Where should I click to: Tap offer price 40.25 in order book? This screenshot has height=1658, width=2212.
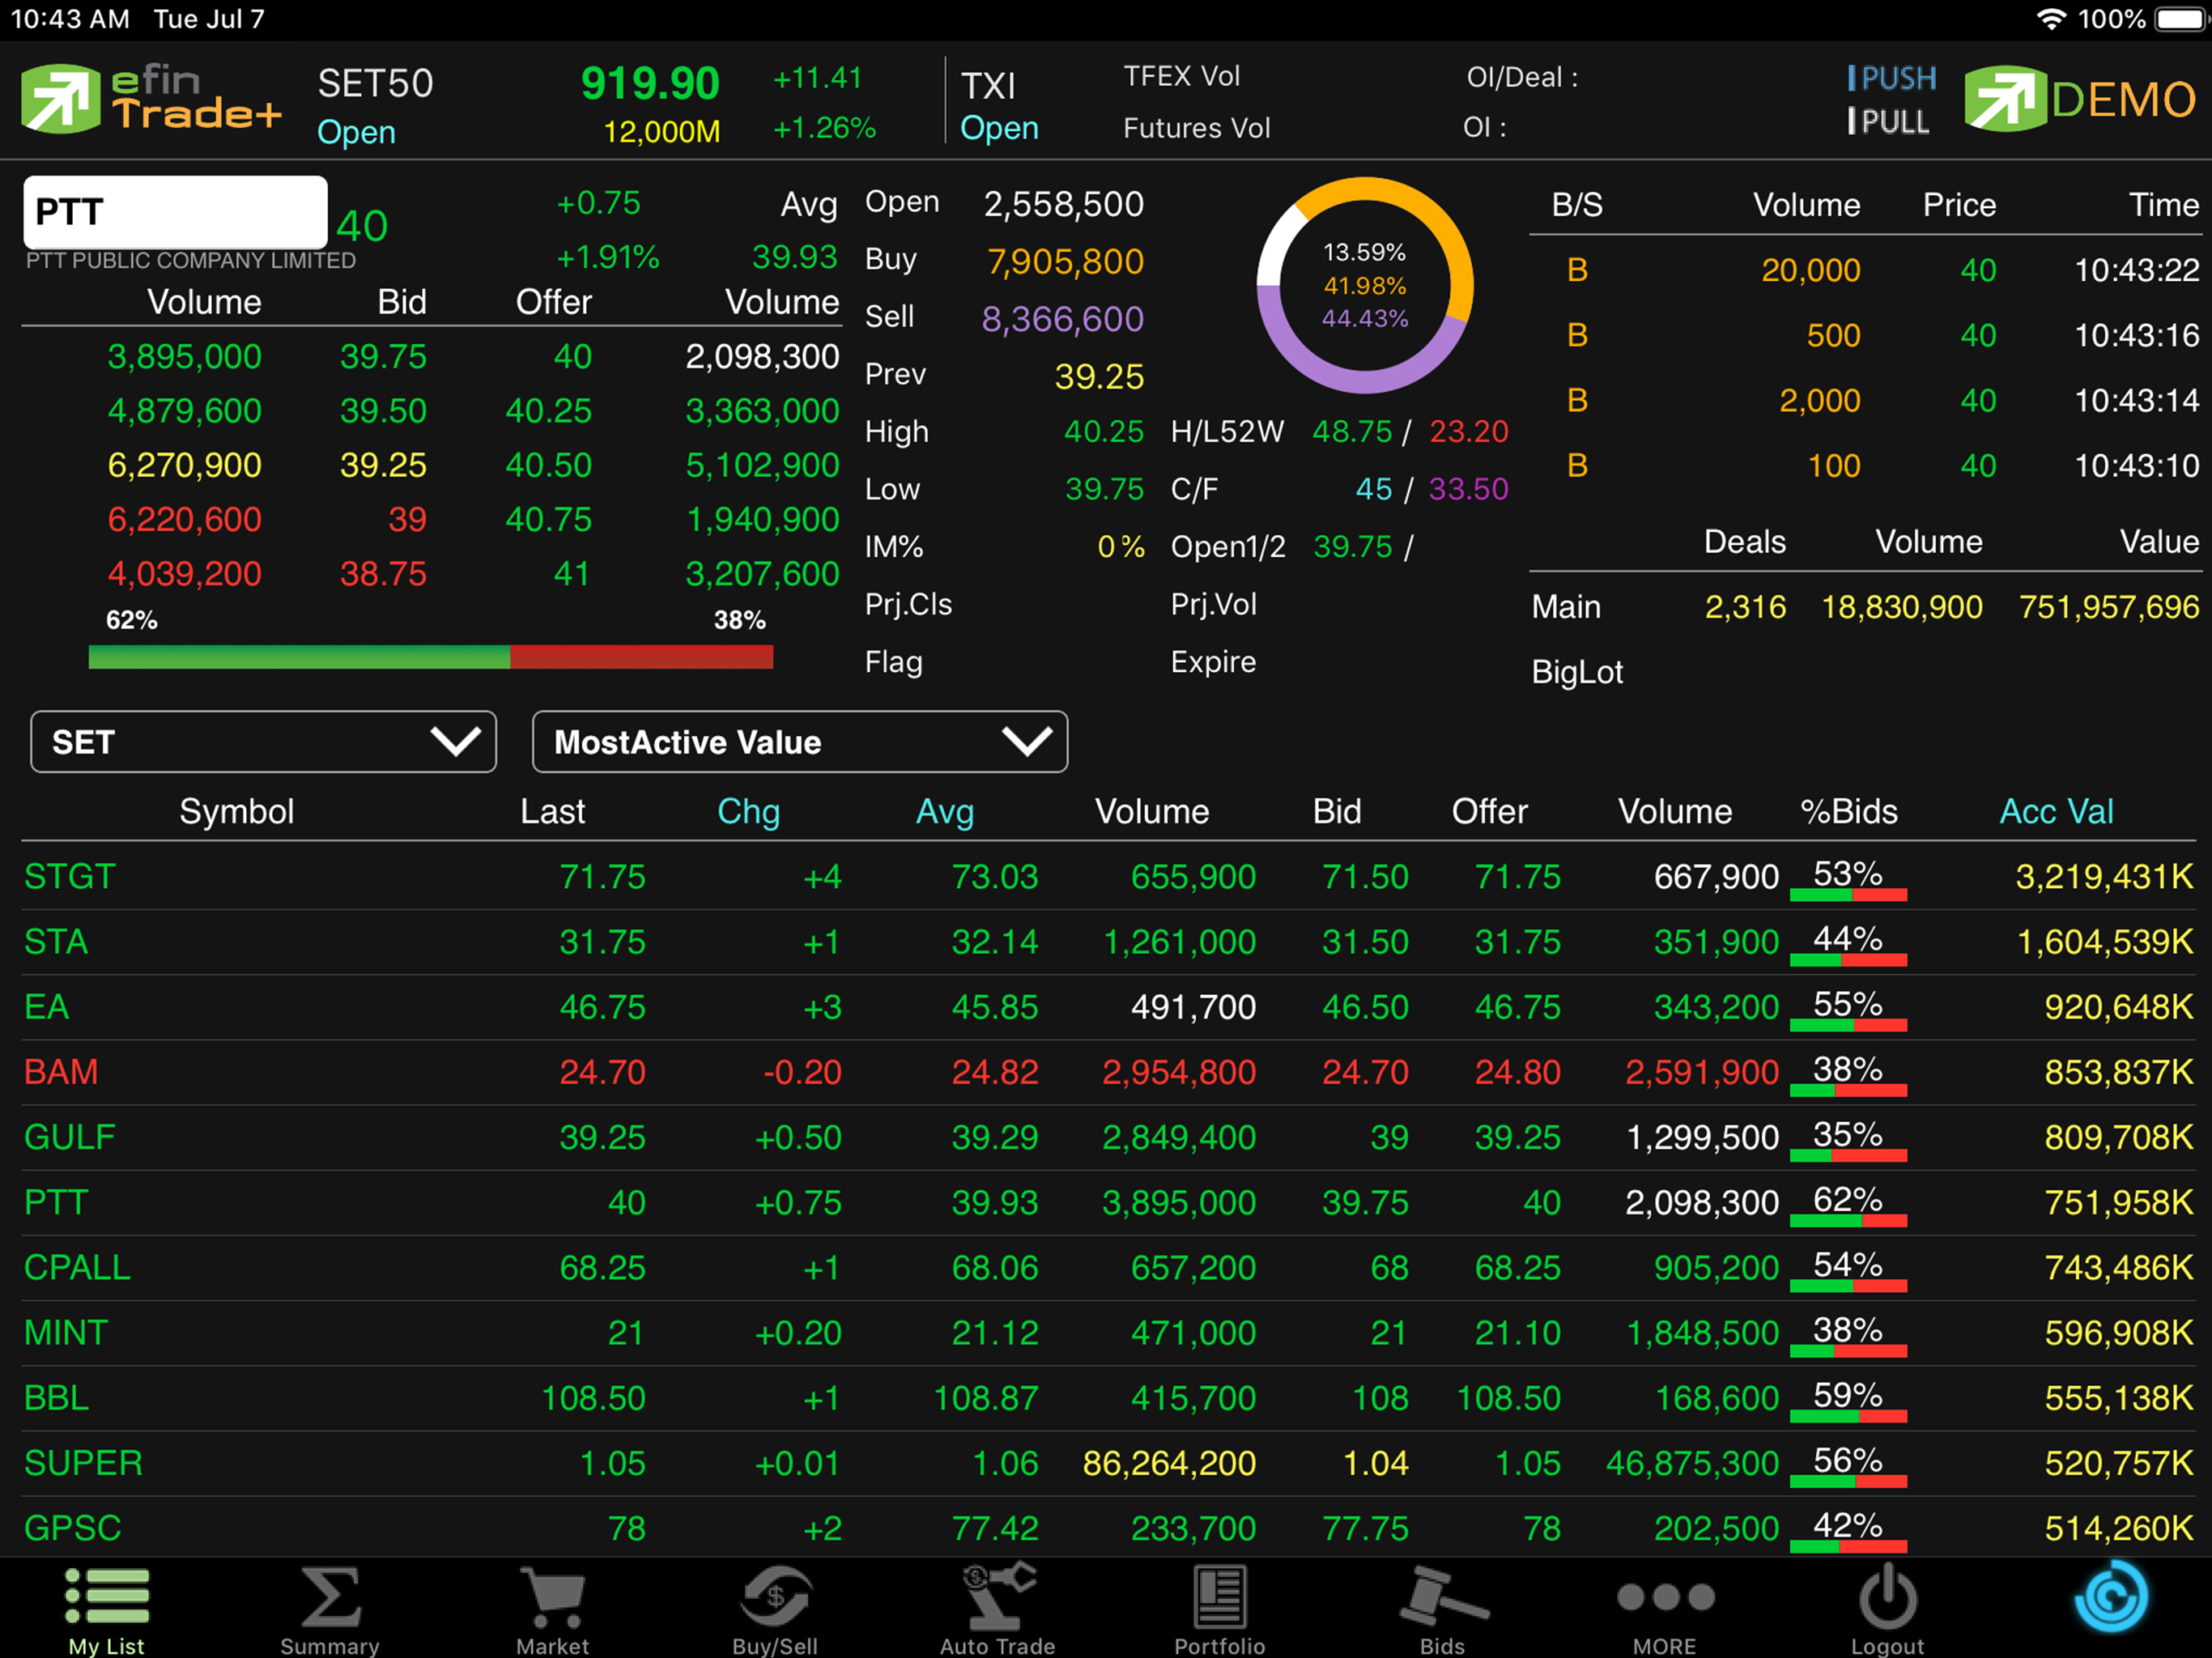(549, 411)
